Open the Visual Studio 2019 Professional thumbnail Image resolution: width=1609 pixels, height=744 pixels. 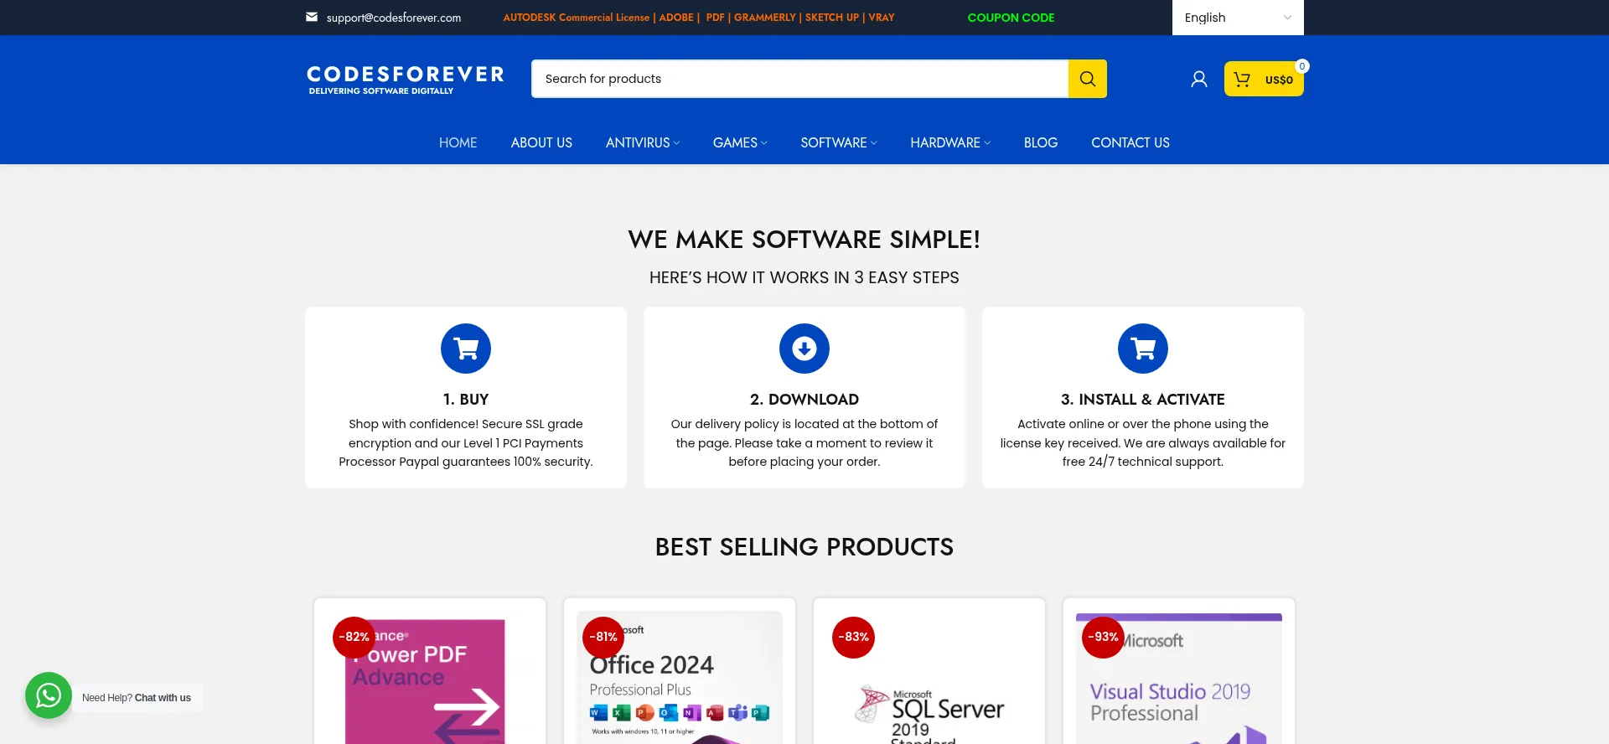(1179, 679)
